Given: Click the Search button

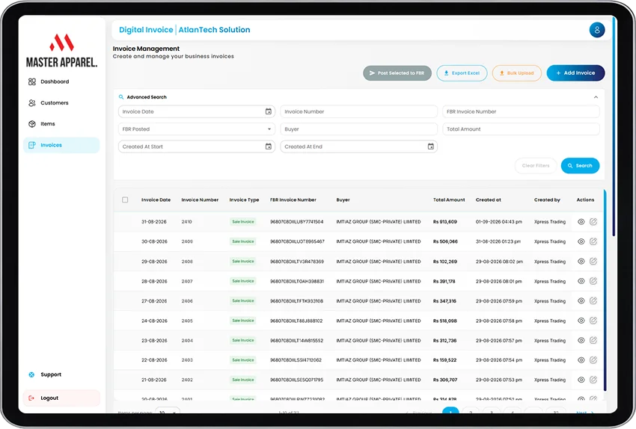Looking at the screenshot, I should pyautogui.click(x=580, y=166).
